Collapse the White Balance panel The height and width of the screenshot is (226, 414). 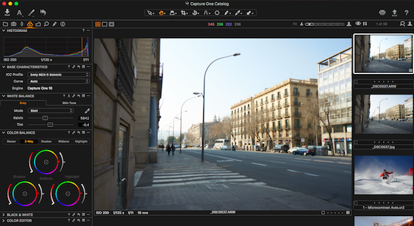click(x=4, y=96)
